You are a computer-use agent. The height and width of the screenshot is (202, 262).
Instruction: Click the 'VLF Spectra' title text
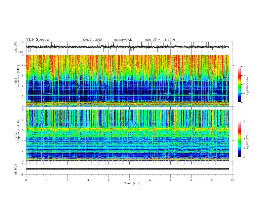click(x=37, y=40)
